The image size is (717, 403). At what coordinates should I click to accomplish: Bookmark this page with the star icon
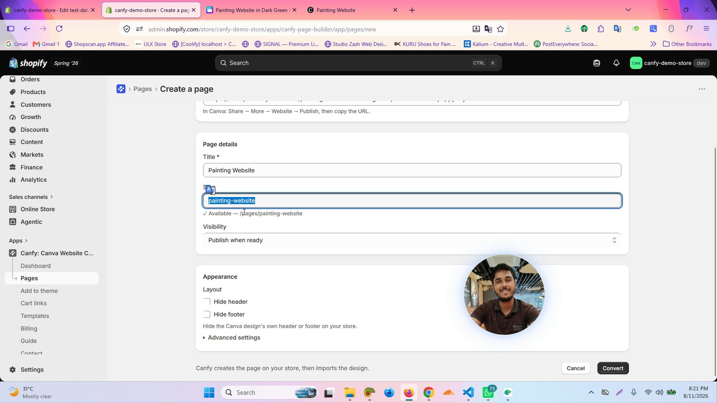501,29
